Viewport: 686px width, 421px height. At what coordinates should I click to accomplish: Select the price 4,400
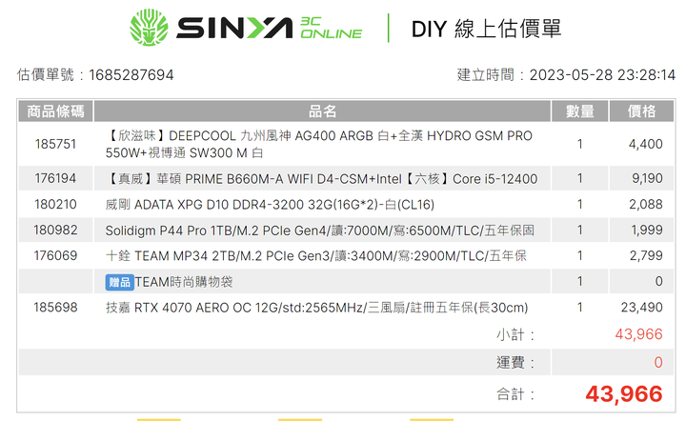[x=646, y=144]
